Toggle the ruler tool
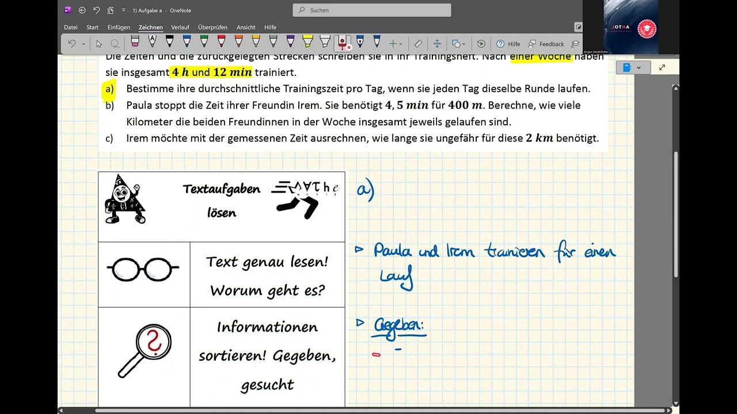Screen dimensions: 737x414 tap(418, 44)
